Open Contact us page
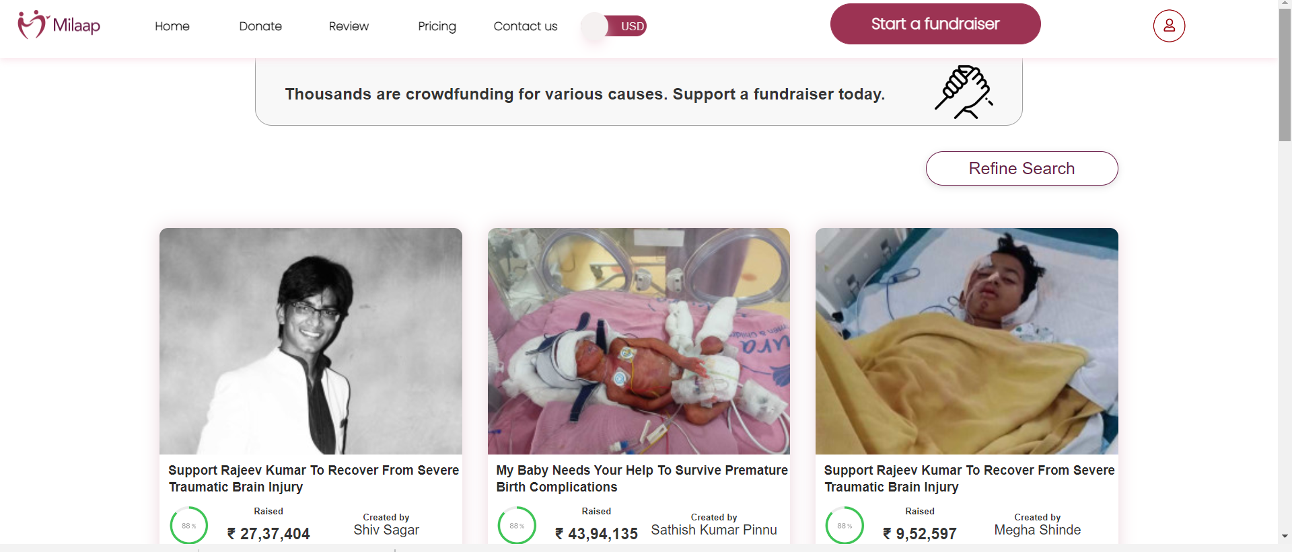The image size is (1292, 552). coord(526,26)
